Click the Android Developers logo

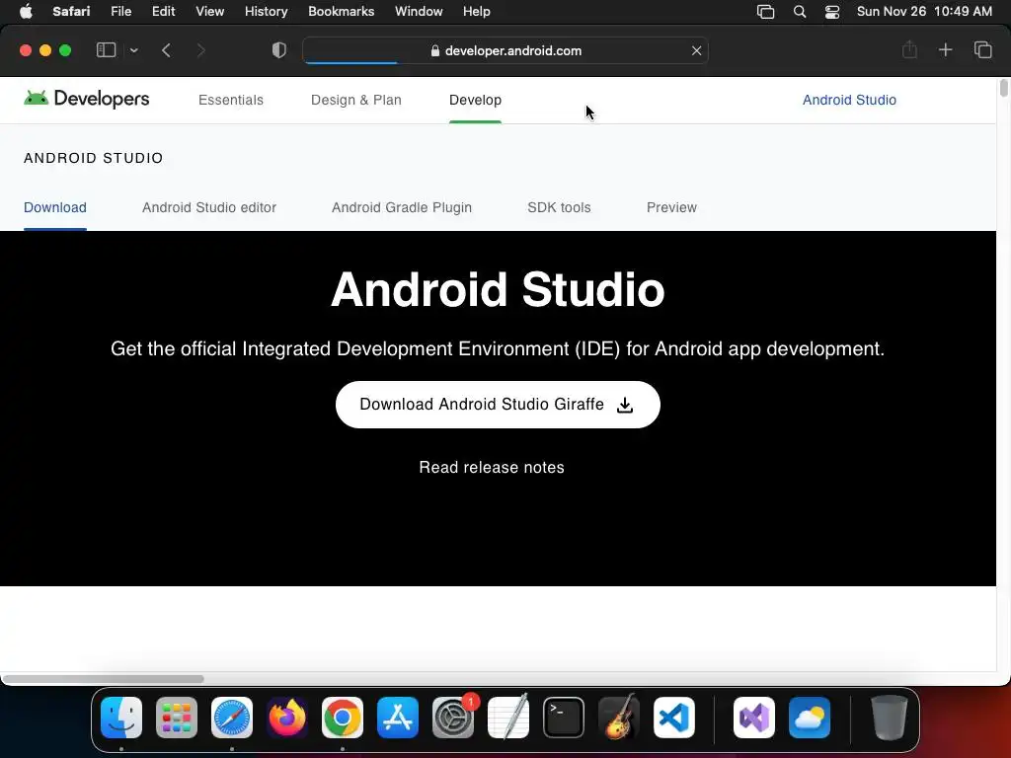(x=87, y=99)
